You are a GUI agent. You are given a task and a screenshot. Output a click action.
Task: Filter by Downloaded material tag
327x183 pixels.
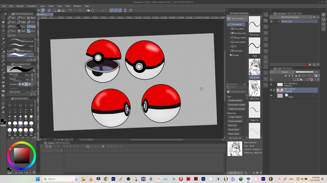click(237, 105)
